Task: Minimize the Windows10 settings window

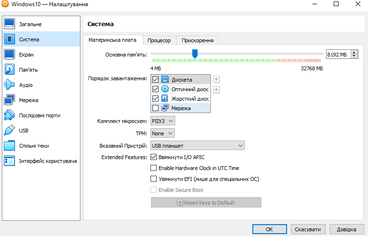Action: [315, 4]
